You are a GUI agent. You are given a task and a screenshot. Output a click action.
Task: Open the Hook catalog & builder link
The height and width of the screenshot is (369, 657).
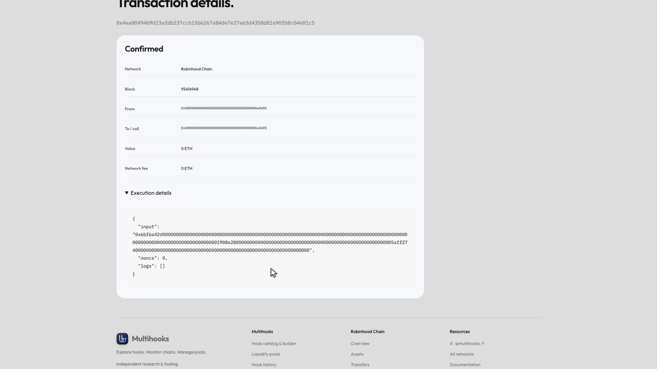click(x=274, y=344)
